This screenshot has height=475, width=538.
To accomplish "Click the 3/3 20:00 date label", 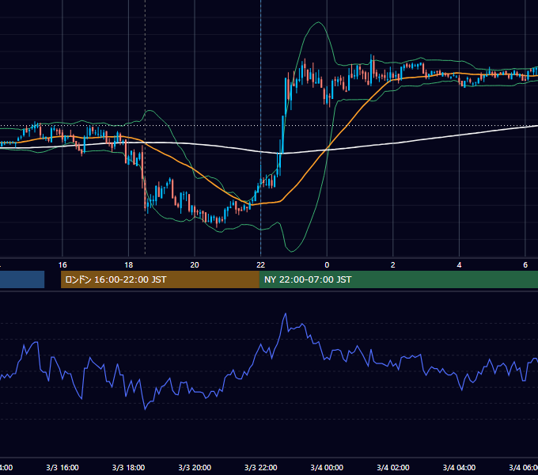I will [x=195, y=467].
